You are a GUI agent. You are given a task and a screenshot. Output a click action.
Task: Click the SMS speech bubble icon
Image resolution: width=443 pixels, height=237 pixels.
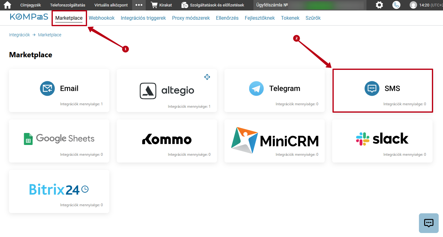(372, 89)
